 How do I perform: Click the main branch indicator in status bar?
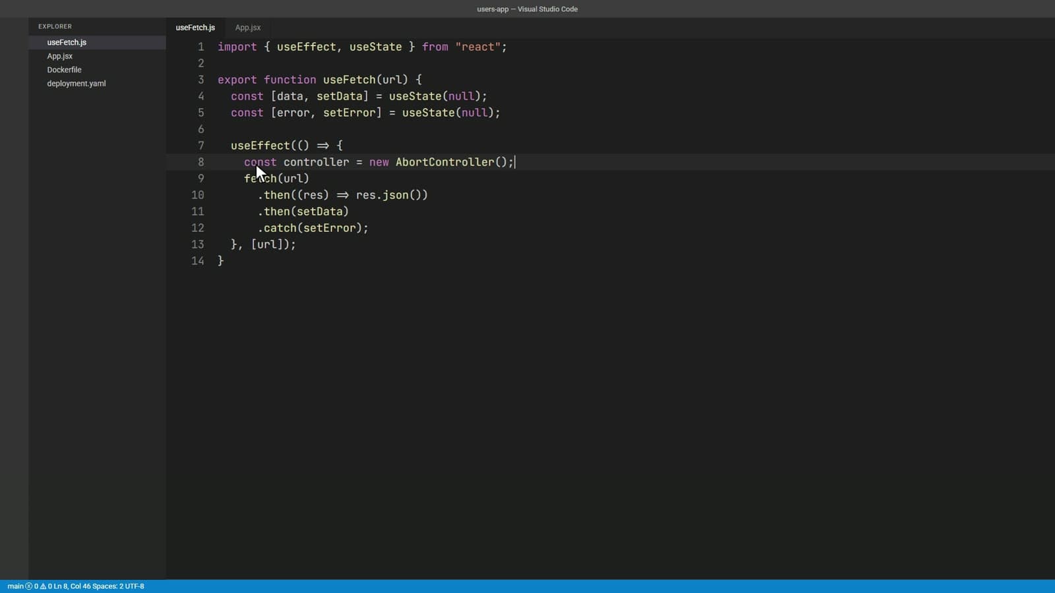tap(15, 586)
